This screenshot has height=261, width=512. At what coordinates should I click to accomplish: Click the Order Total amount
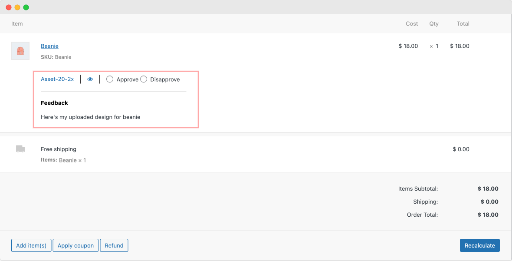(488, 215)
